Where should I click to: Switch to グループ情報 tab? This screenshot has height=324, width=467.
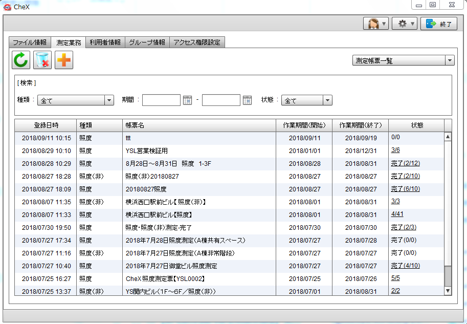(x=147, y=42)
